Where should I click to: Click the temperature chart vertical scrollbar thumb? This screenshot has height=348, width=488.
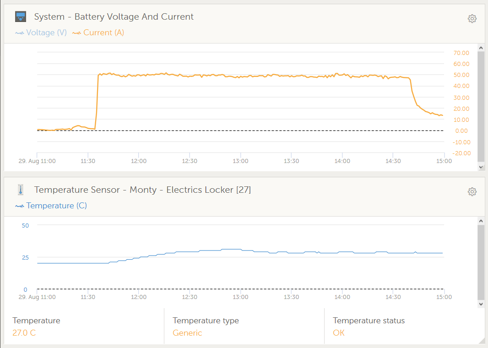(481, 262)
